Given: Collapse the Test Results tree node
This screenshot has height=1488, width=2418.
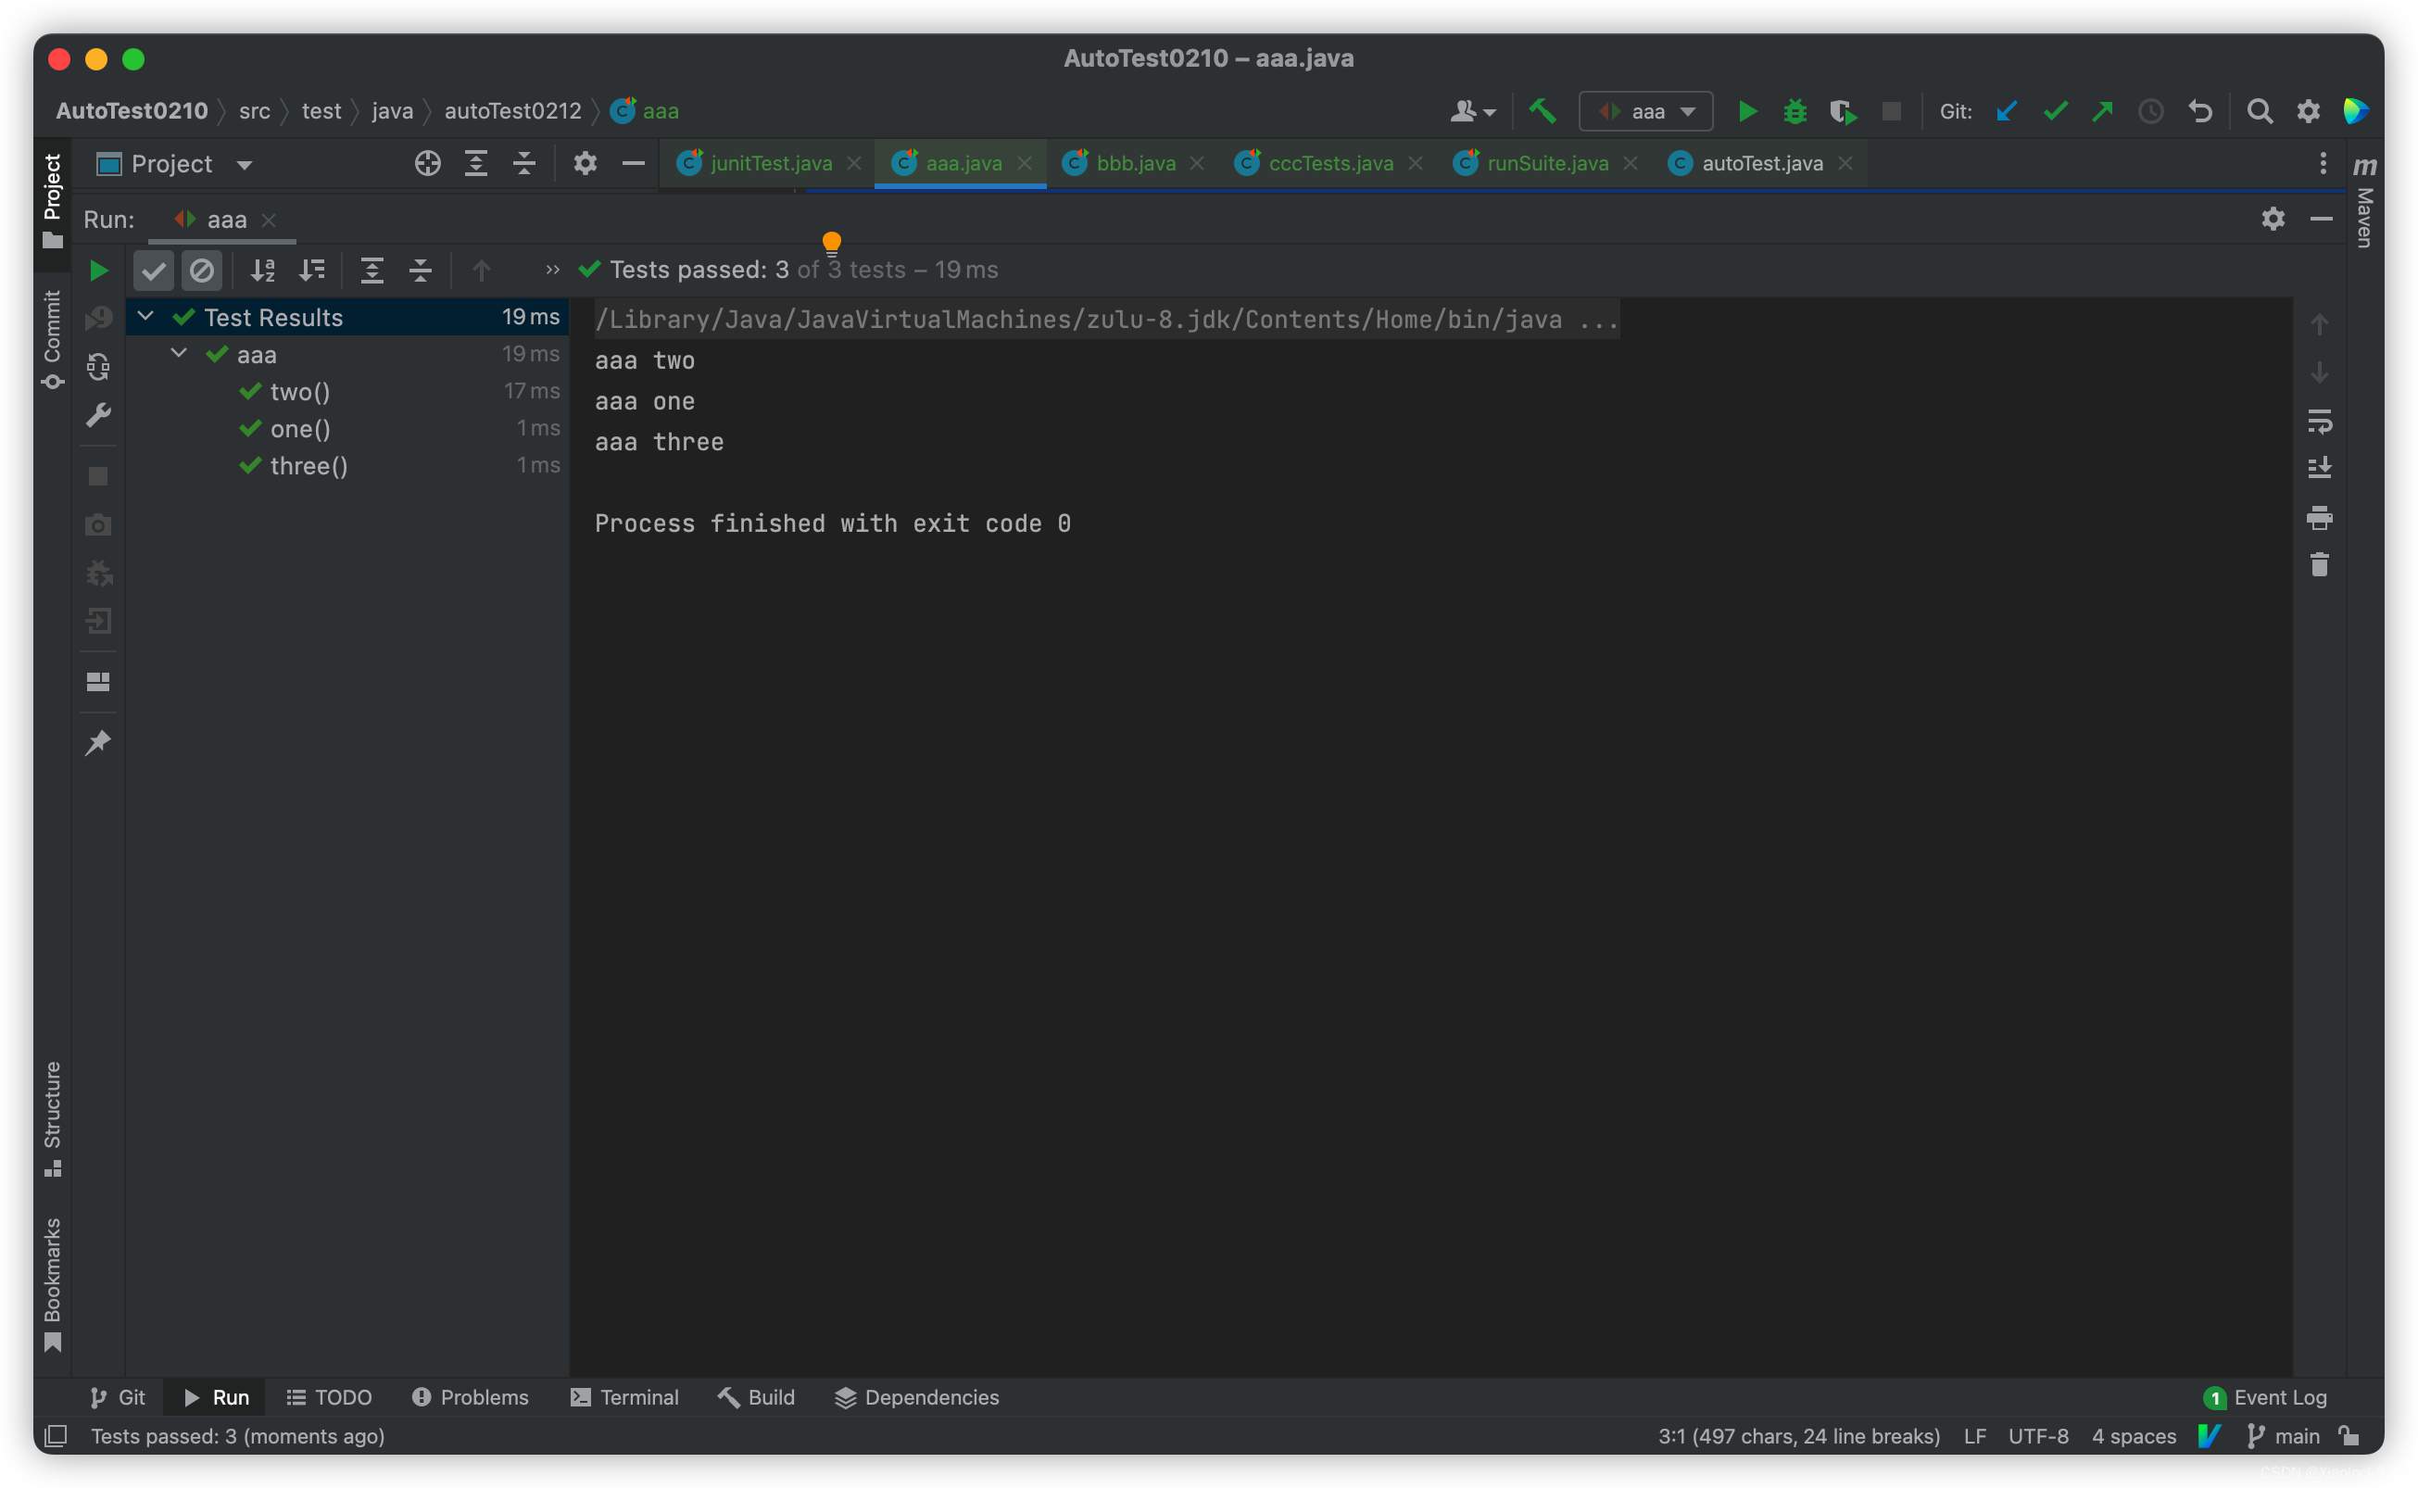Looking at the screenshot, I should (x=145, y=316).
